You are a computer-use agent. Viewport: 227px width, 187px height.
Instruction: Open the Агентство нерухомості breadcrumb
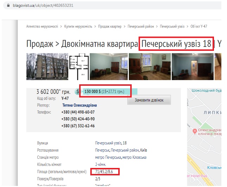tap(42, 26)
